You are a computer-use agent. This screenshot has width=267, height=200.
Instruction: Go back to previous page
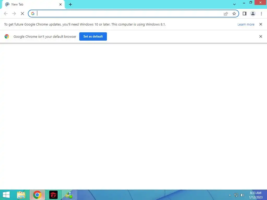tap(6, 14)
